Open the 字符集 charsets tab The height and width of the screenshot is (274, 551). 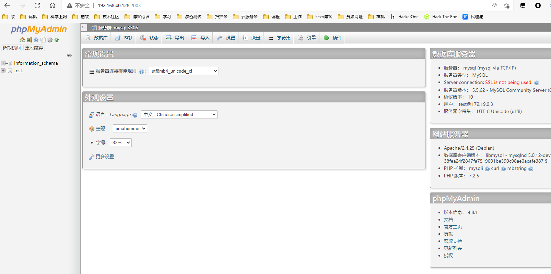279,38
